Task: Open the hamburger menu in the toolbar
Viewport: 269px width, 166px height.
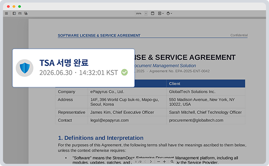Action: 6,14
